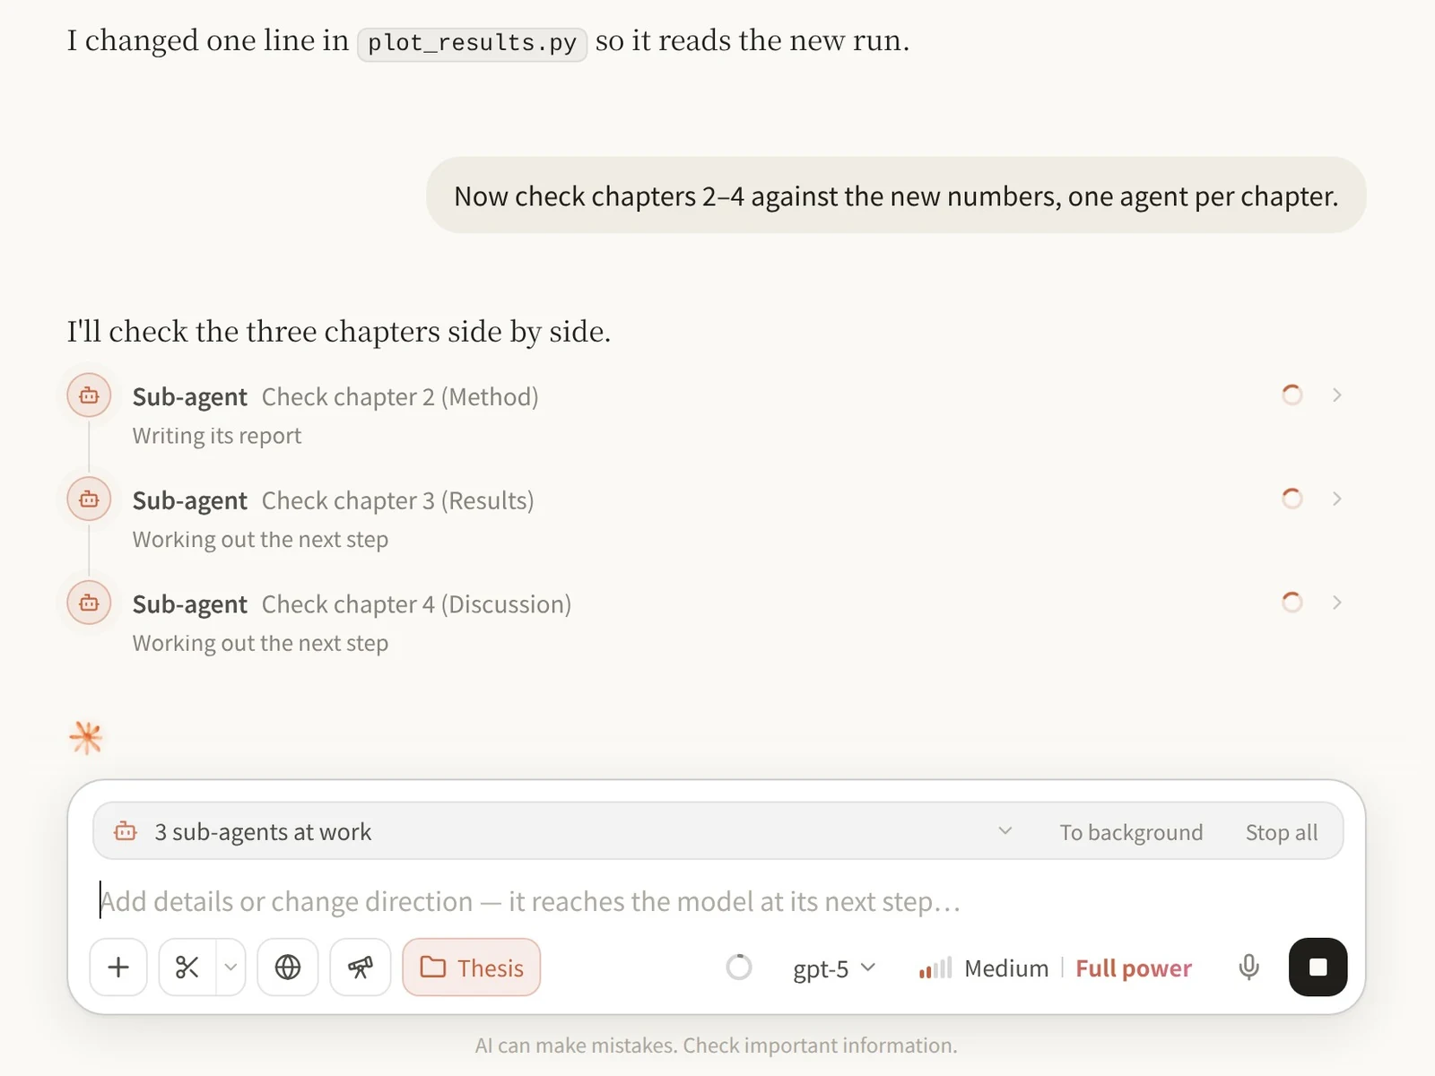Viewport: 1435px width, 1076px height.
Task: Click the robot icon for chapter 3 sub-agent
Action: tap(89, 499)
